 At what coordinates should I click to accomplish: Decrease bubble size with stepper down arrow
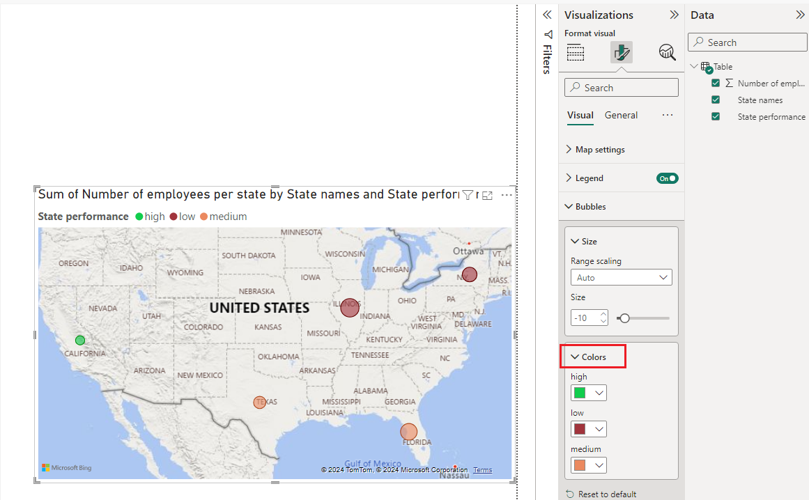(x=603, y=322)
